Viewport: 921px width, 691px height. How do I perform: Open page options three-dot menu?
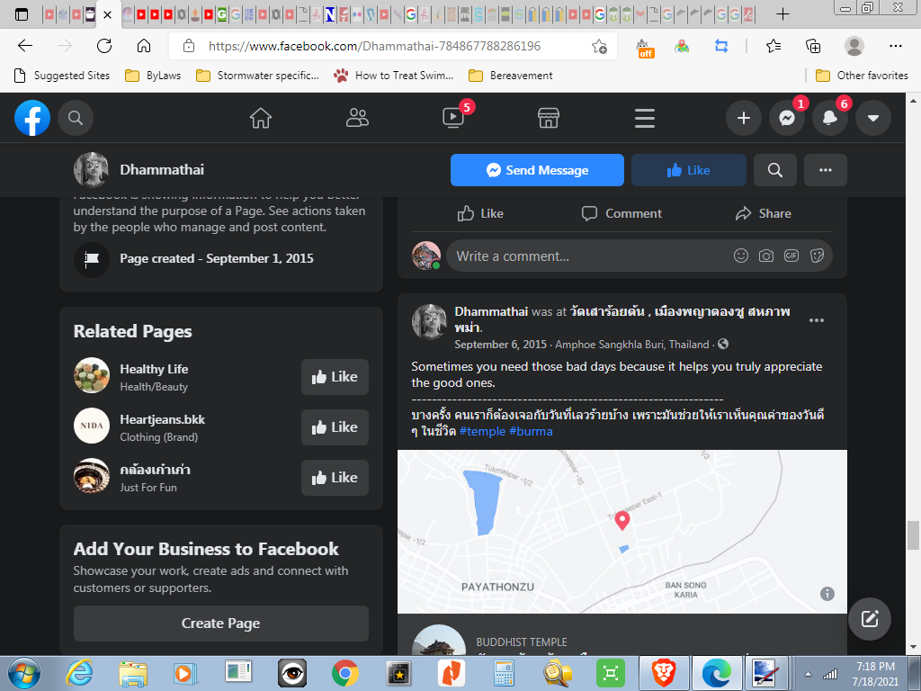(826, 170)
